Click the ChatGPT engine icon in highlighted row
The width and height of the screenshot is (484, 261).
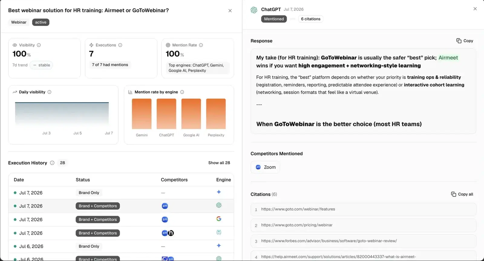(x=219, y=205)
